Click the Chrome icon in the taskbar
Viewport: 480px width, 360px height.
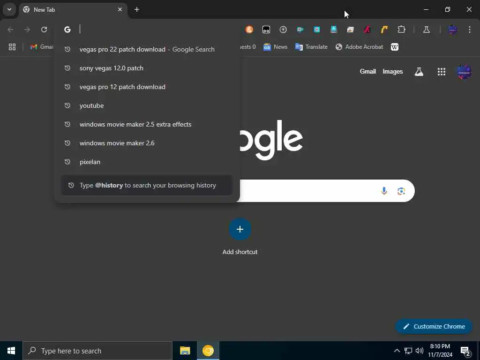(208, 351)
